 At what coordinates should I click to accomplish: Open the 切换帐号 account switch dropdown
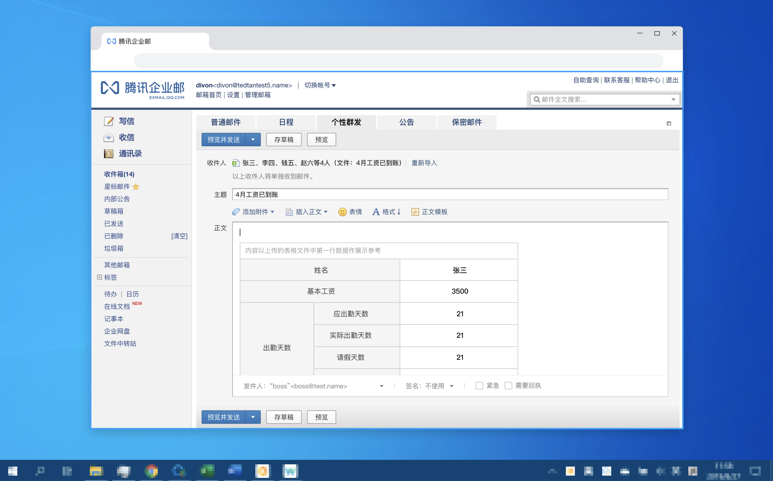click(320, 85)
